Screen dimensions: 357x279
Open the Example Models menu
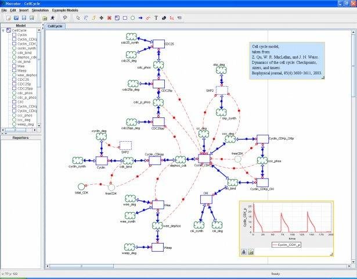pos(66,11)
